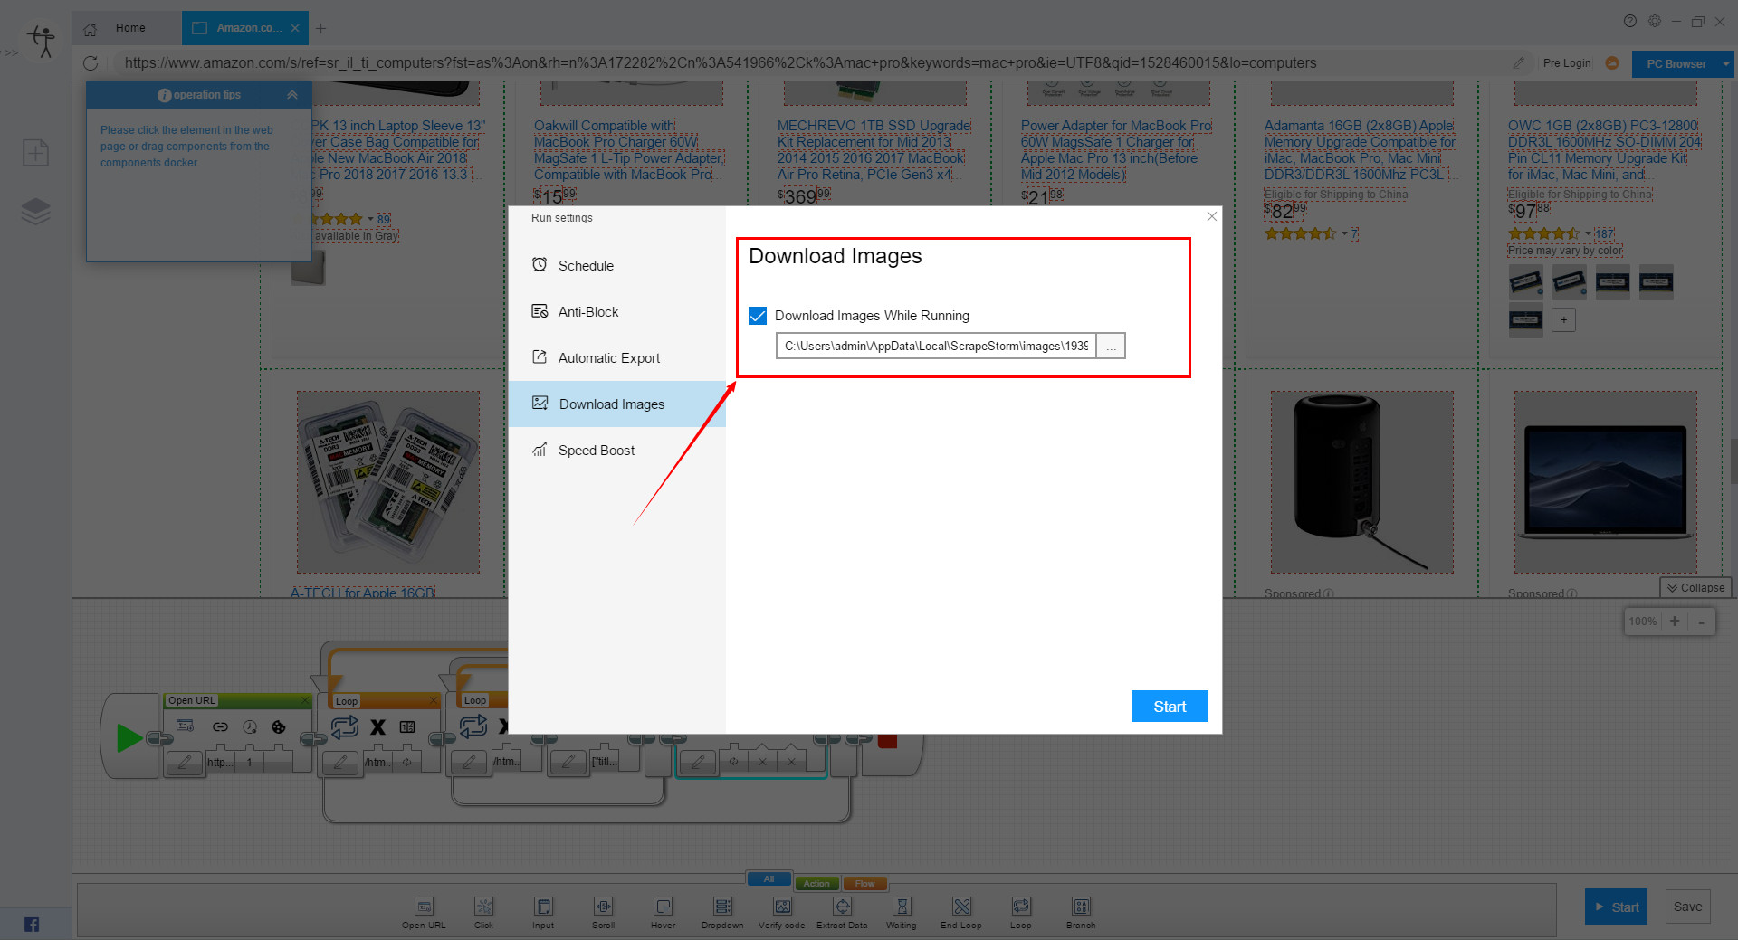Browse for image folder with ellipsis button
This screenshot has width=1738, height=940.
click(1111, 347)
